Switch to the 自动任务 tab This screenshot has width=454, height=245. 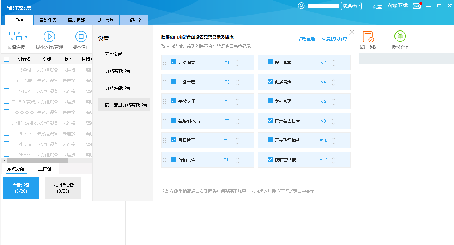point(48,20)
